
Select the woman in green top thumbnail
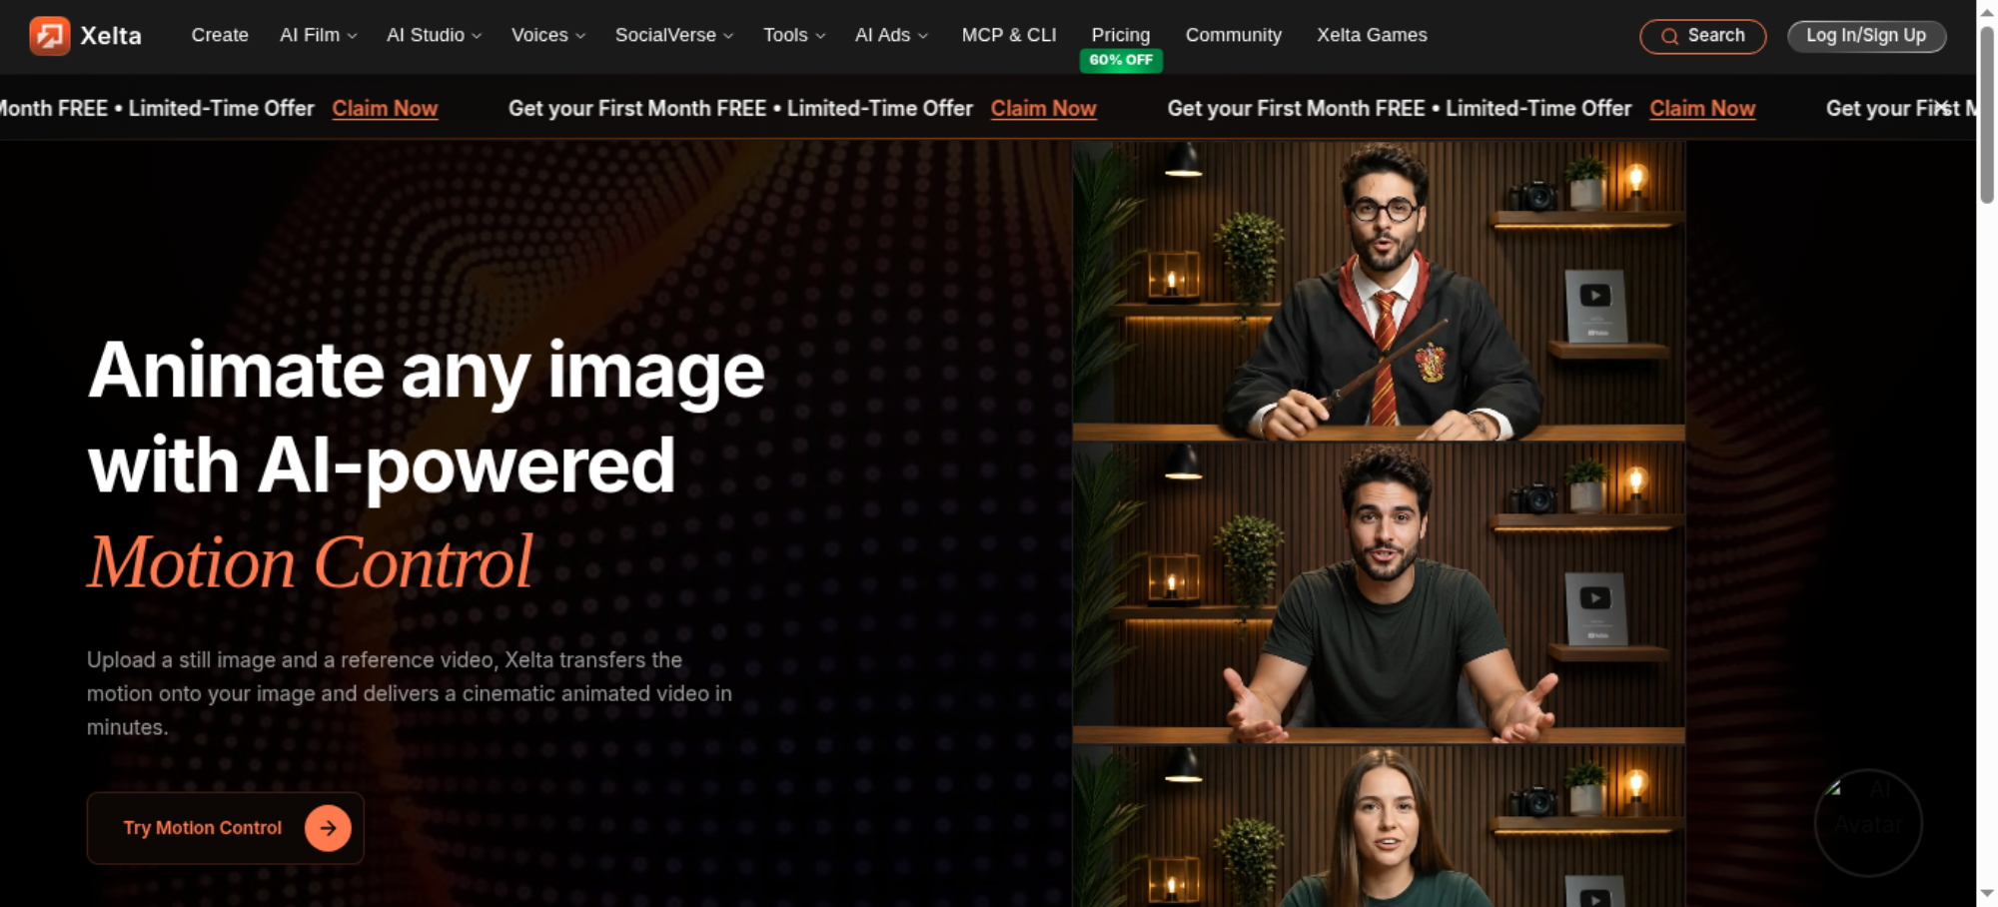click(1379, 827)
